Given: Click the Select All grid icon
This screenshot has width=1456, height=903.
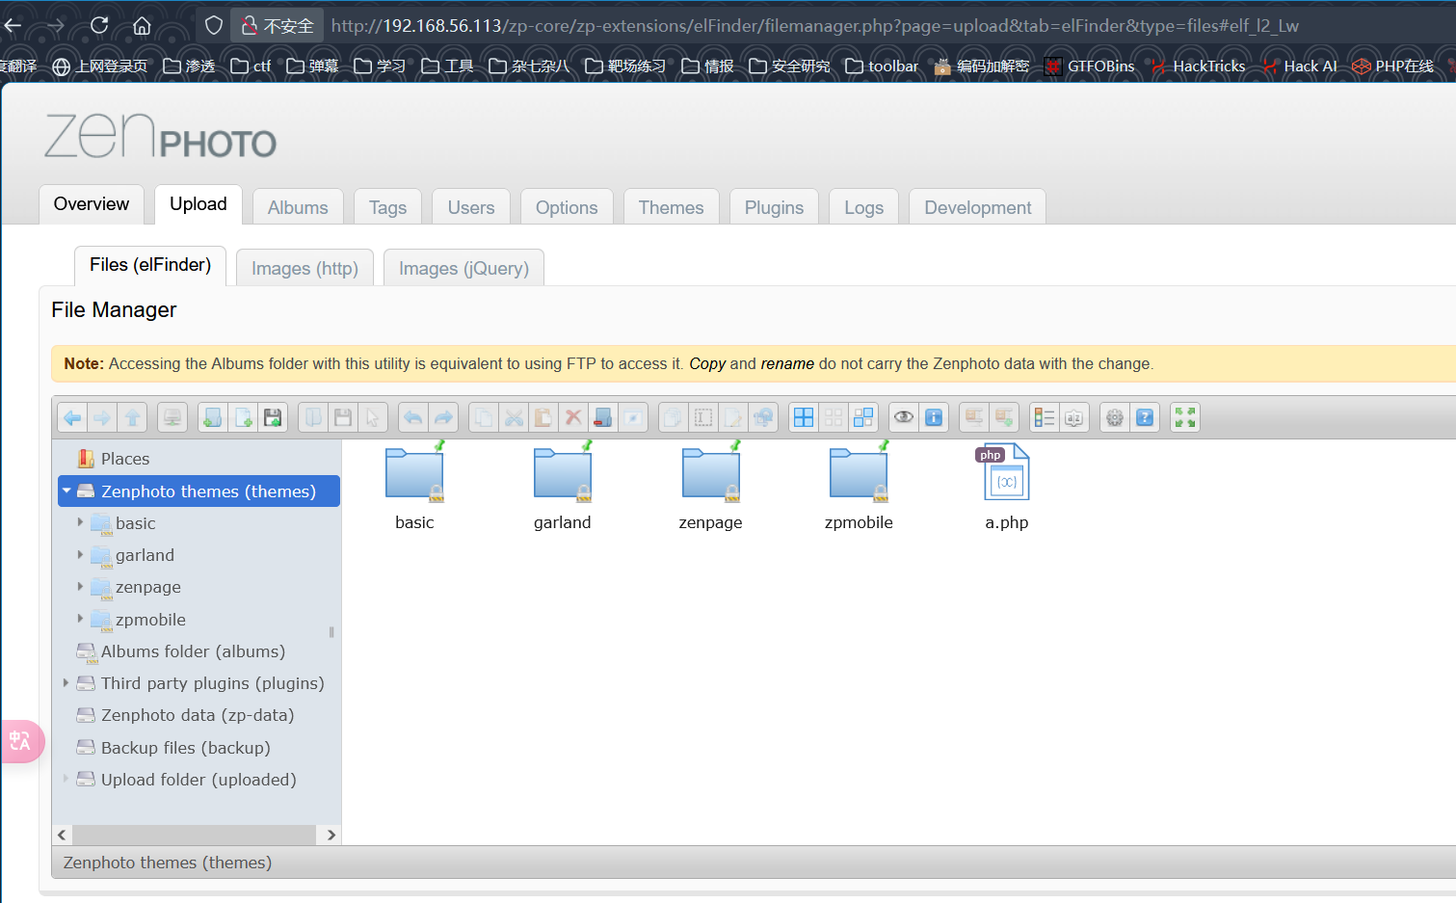Looking at the screenshot, I should tap(804, 417).
